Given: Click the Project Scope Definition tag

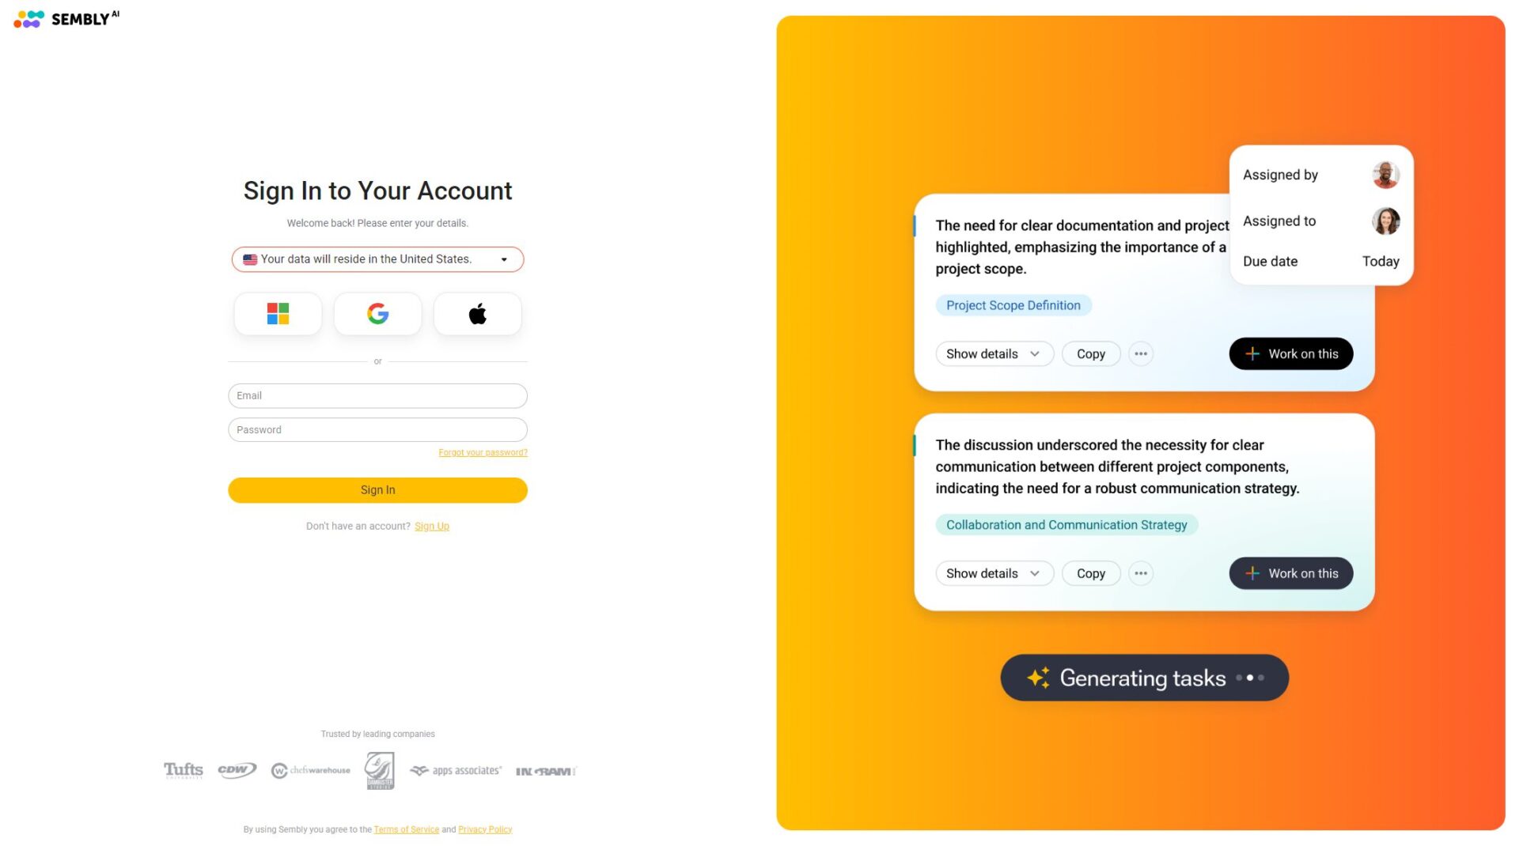Looking at the screenshot, I should 1013,306.
